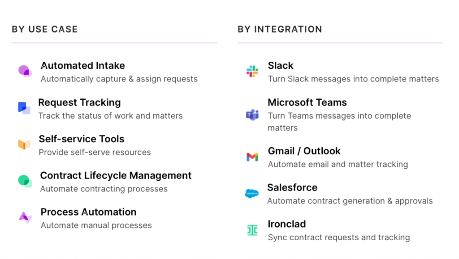
Task: Click the Slack logo icon
Action: point(252,71)
